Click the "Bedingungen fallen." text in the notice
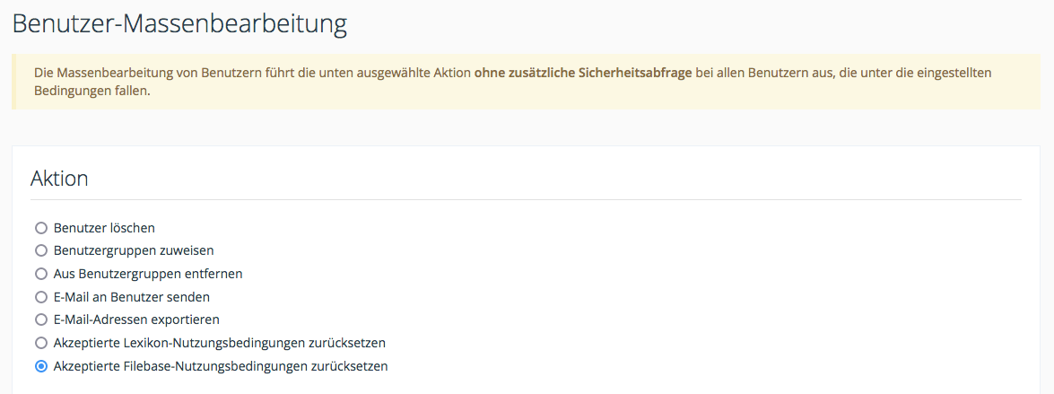Screen dimensions: 1054x394 tap(91, 92)
